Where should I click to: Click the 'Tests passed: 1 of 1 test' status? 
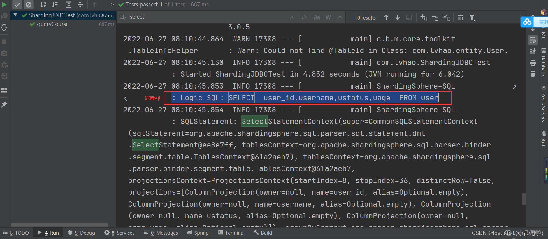[164, 5]
